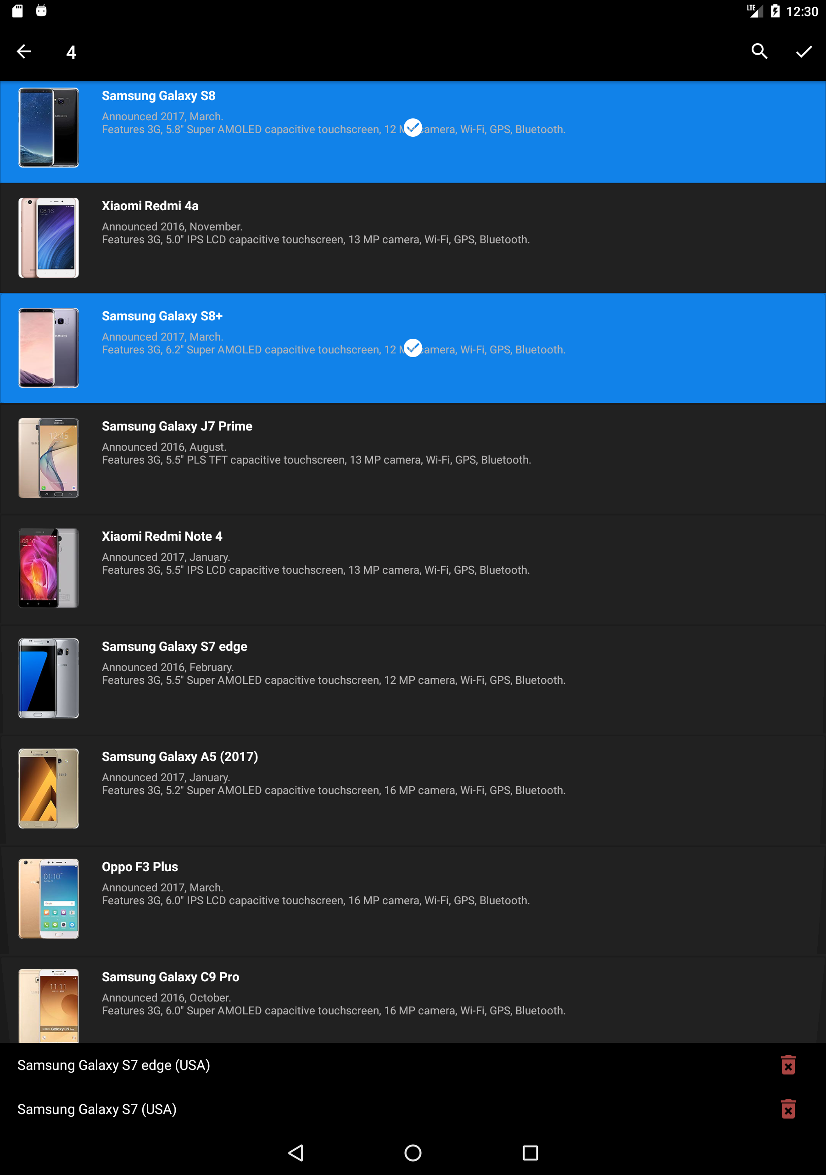826x1175 pixels.
Task: Uncheck the Samsung Galaxy S8+ selection mark
Action: click(413, 348)
